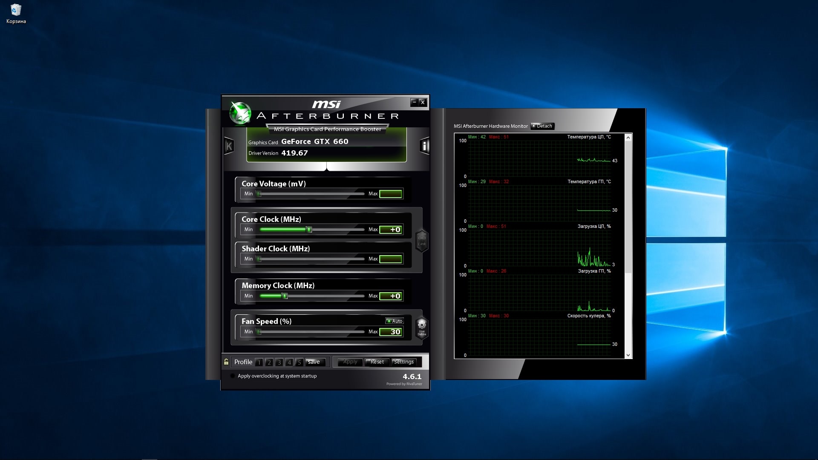
Task: Click the green Afterburner logo icon
Action: [240, 113]
